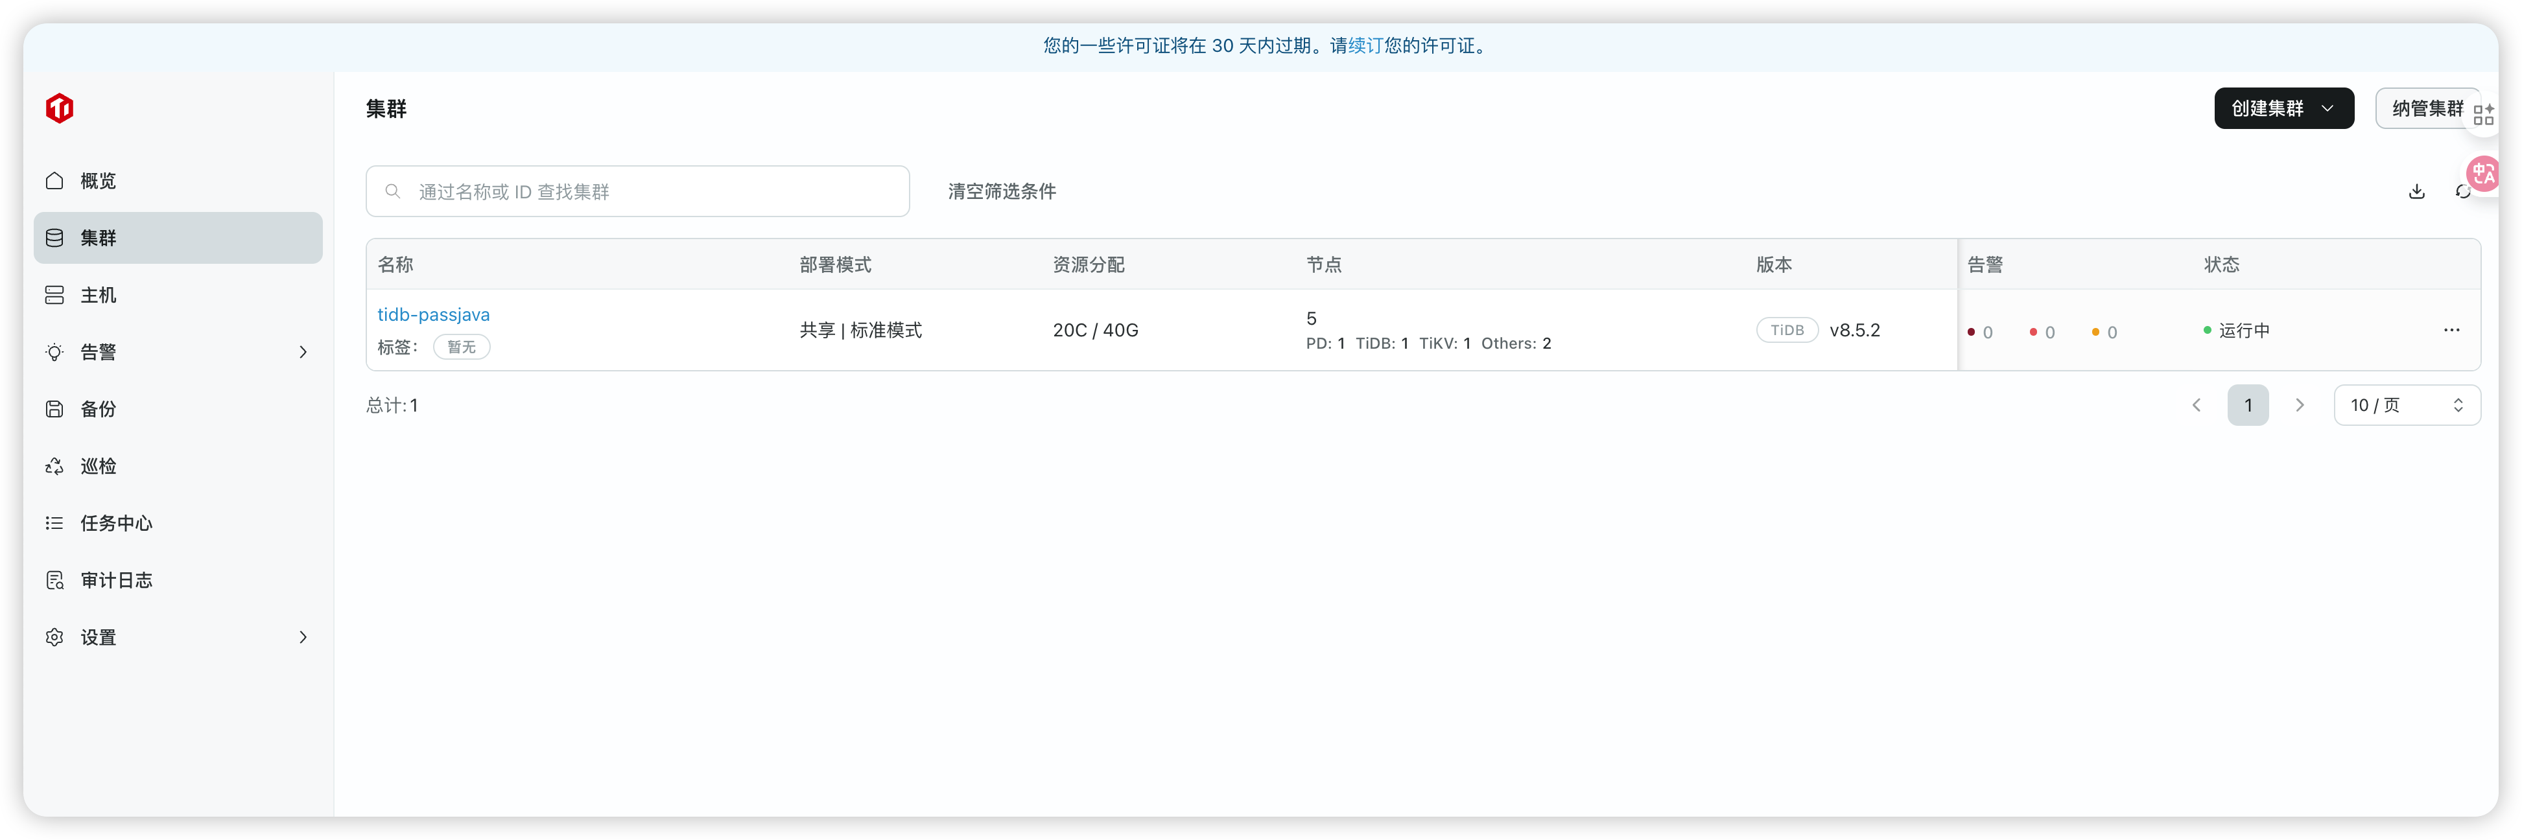Click the download export icon
Image resolution: width=2522 pixels, height=840 pixels.
2416,192
